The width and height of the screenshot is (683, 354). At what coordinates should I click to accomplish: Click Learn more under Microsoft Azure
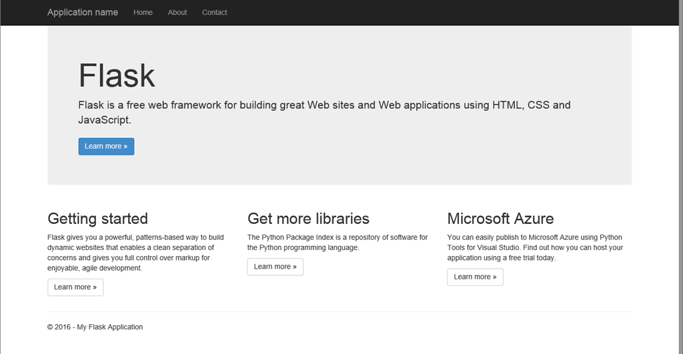click(x=475, y=277)
